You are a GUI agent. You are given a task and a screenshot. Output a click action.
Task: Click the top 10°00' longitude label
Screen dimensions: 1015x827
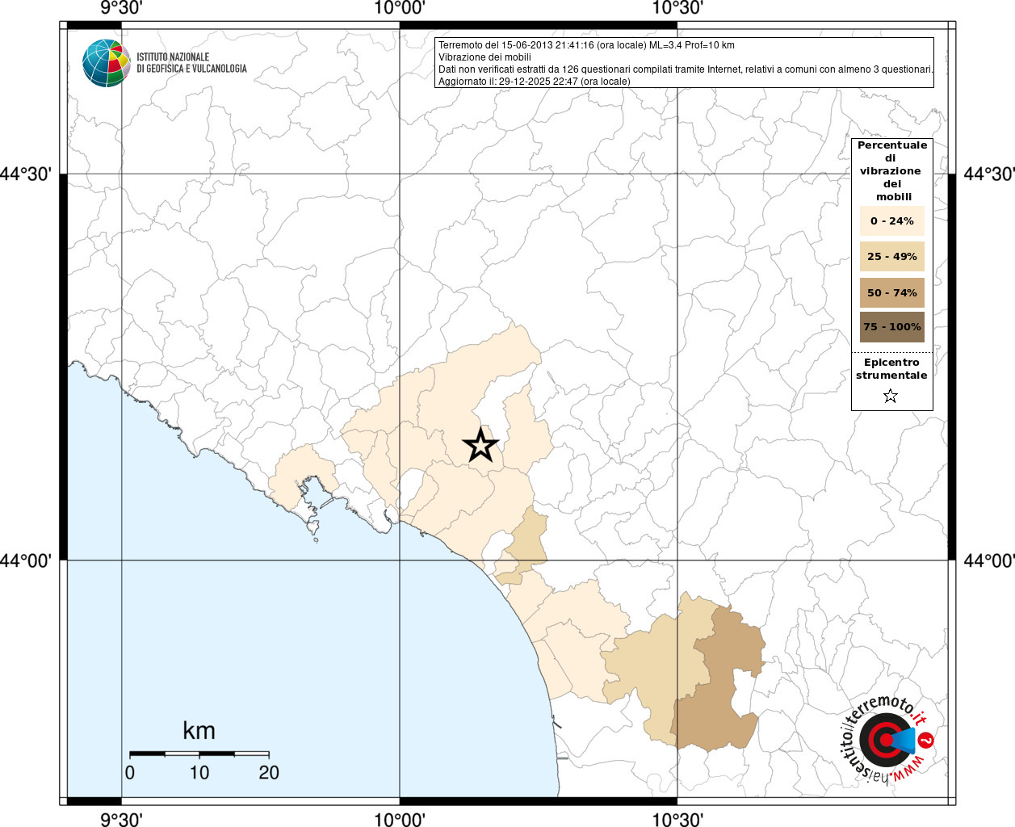[x=400, y=8]
